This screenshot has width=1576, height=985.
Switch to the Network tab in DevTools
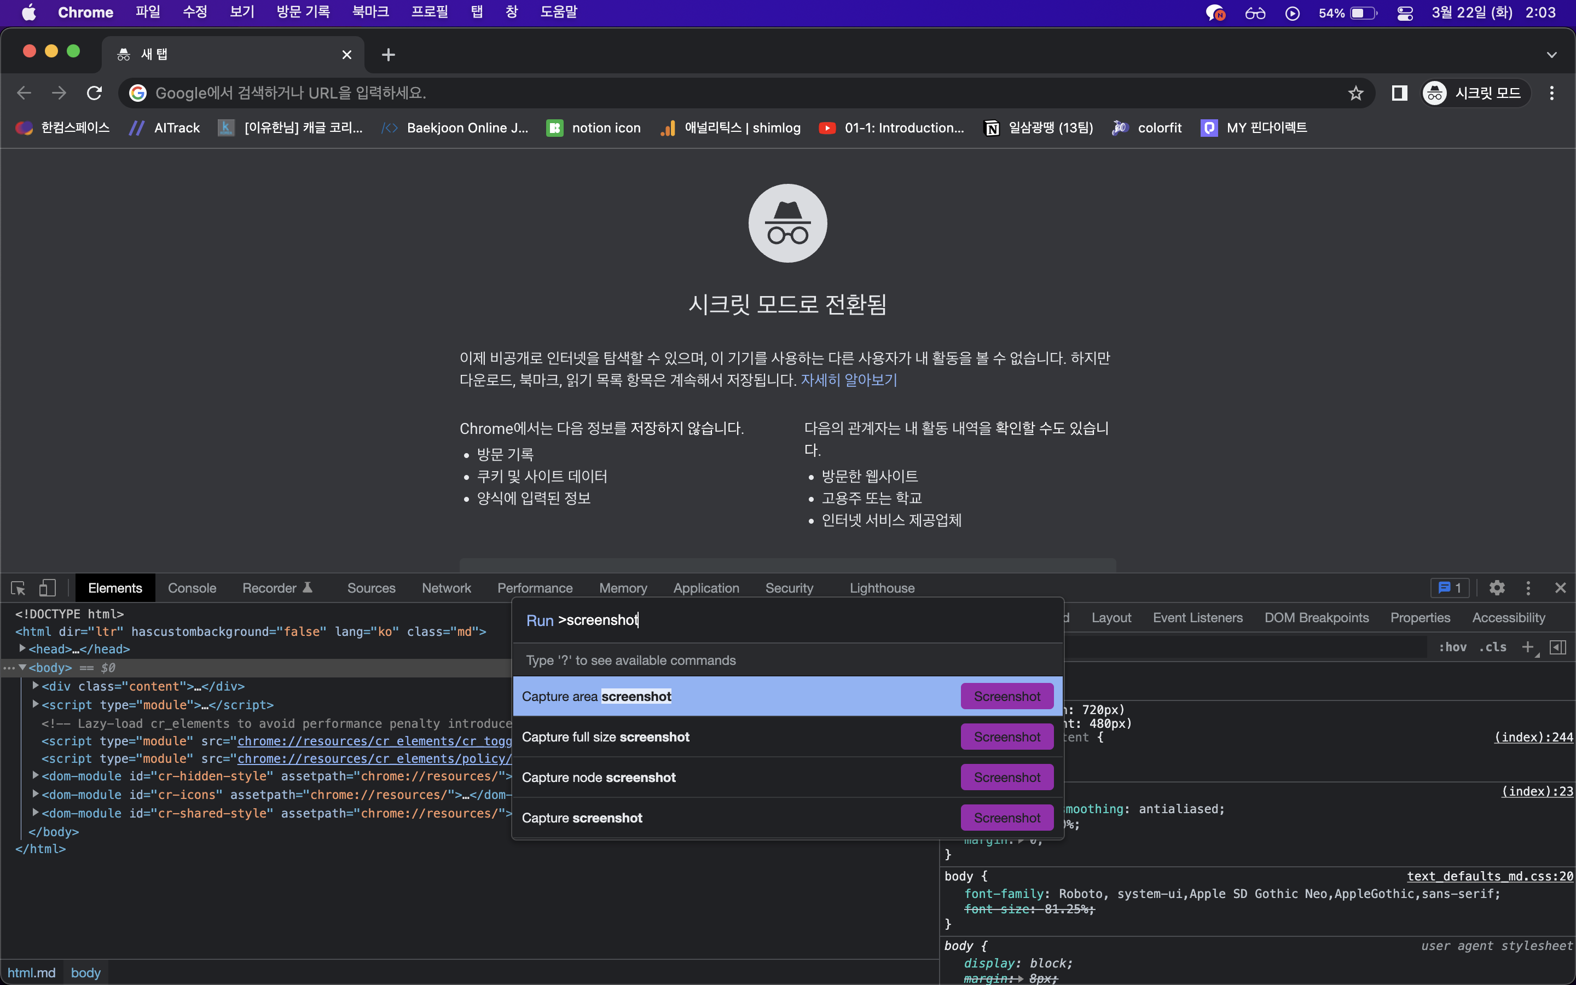[x=446, y=588]
